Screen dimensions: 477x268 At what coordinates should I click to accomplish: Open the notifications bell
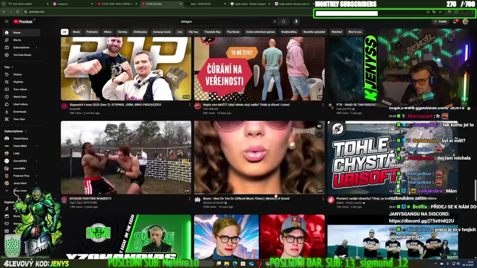[x=455, y=22]
